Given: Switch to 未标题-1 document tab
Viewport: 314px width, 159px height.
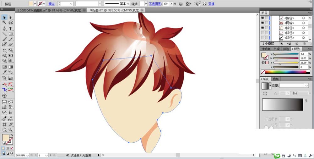Looking at the screenshot, I should [x=114, y=10].
